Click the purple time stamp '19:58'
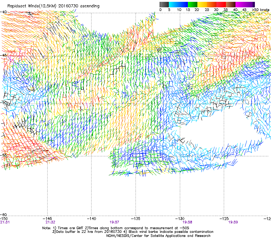The width and height of the screenshot is (271, 238). 188,222
